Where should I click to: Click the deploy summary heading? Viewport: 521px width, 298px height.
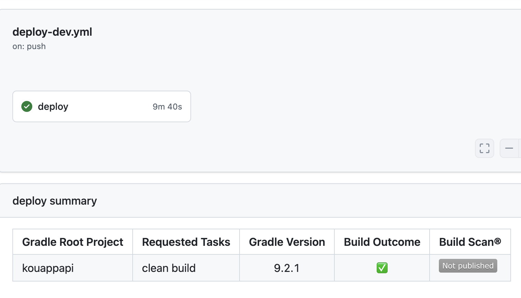point(55,201)
